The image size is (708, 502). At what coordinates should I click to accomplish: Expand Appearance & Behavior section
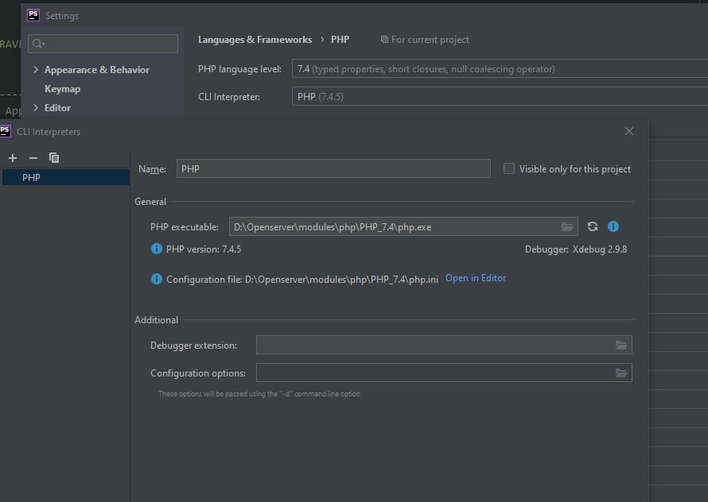click(x=36, y=69)
